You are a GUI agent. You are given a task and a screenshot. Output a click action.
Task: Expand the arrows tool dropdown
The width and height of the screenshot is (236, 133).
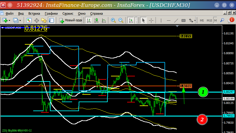point(195,20)
